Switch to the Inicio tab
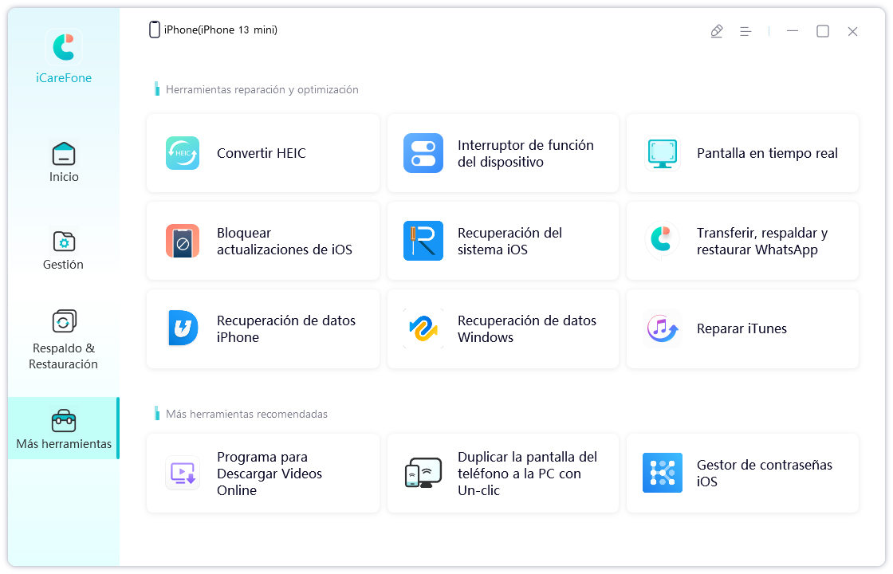 64,163
